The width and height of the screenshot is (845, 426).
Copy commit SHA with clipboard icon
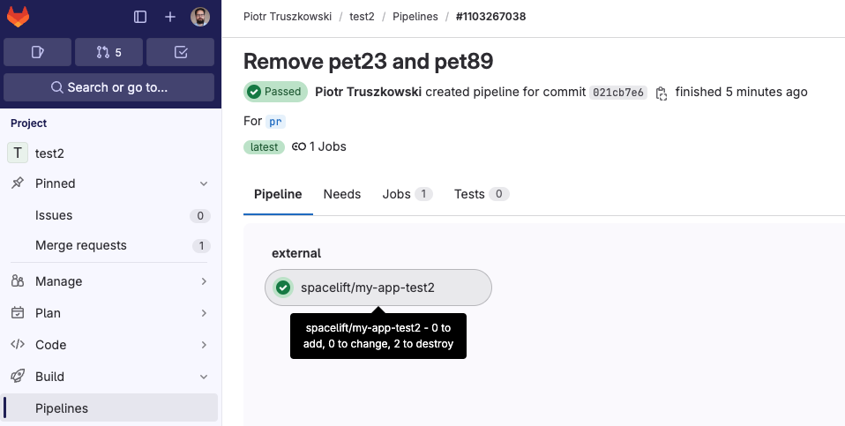pyautogui.click(x=661, y=93)
